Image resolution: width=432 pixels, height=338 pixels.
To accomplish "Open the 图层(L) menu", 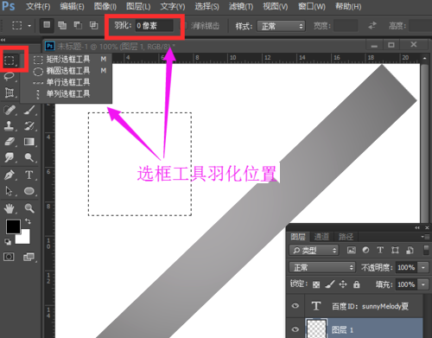I will (138, 6).
